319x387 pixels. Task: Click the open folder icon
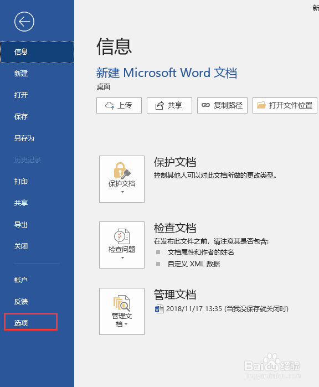(x=261, y=105)
